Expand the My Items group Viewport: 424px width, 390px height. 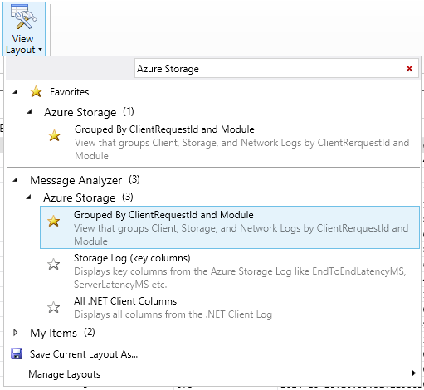(x=16, y=333)
